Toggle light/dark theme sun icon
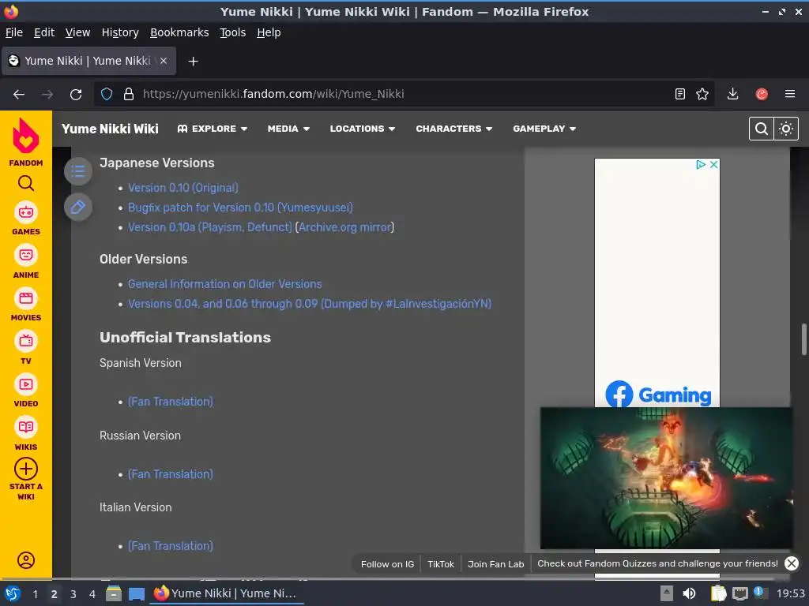809x606 pixels. (x=786, y=129)
